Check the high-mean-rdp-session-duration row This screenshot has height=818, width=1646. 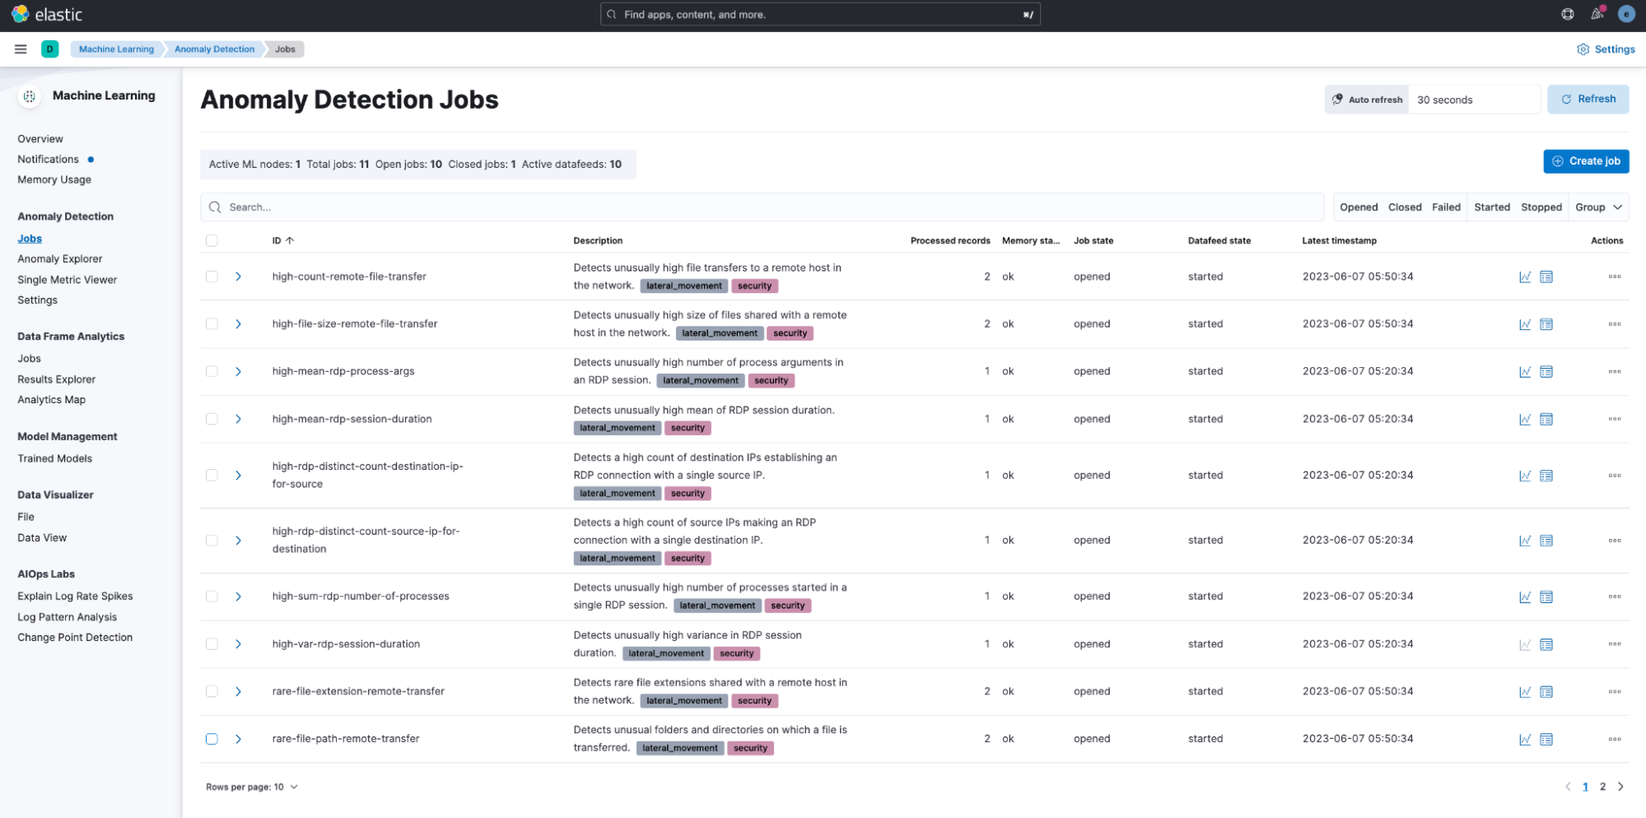tap(212, 419)
